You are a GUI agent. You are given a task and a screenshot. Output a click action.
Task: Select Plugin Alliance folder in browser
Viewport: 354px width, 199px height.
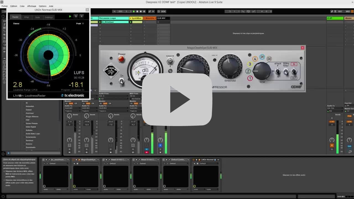[x=32, y=117]
